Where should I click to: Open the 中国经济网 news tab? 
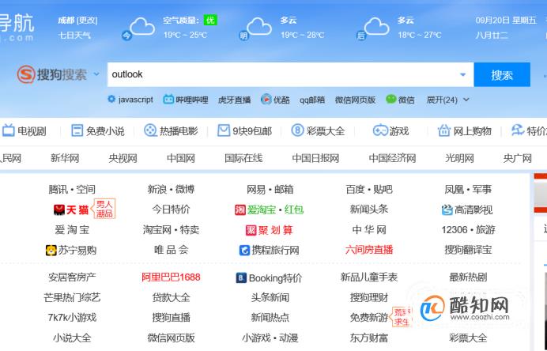(392, 158)
